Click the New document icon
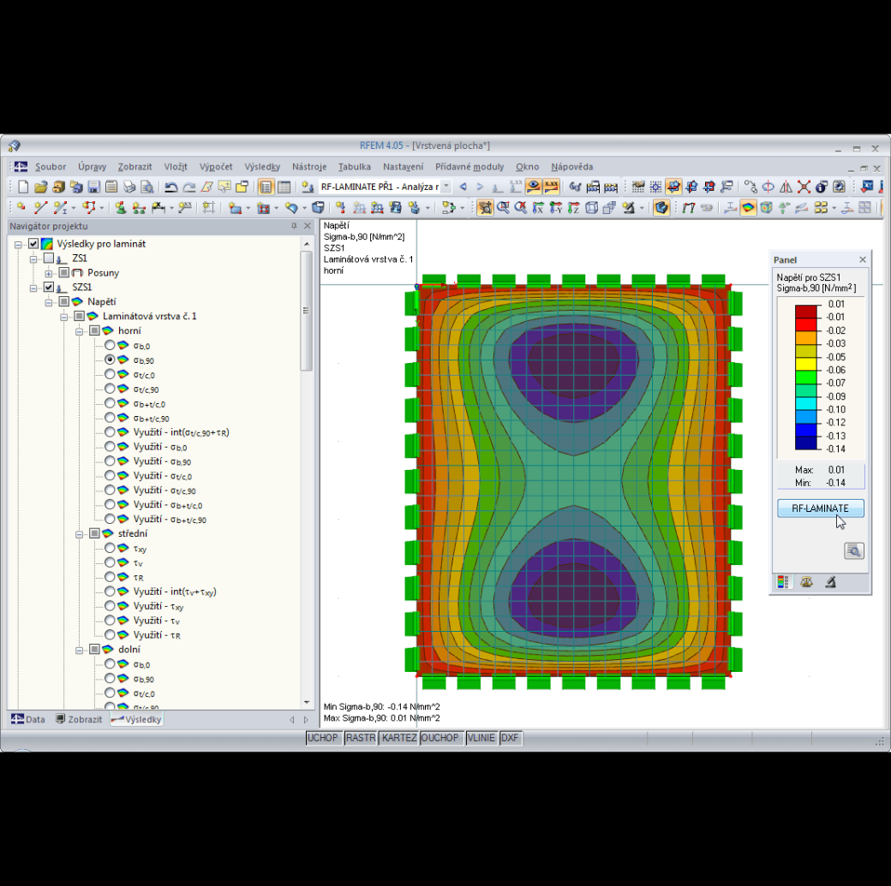Viewport: 891px width, 886px height. 23,187
